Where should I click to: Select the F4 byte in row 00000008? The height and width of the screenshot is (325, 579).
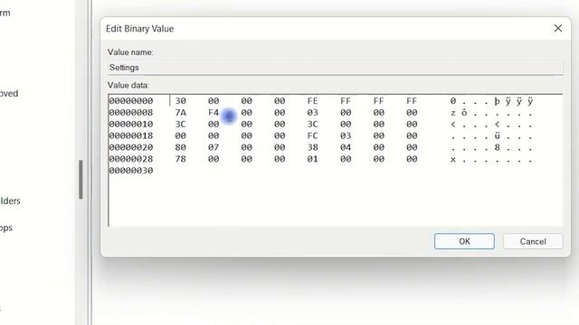point(214,113)
